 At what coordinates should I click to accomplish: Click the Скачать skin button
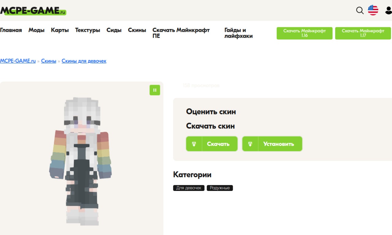[212, 144]
